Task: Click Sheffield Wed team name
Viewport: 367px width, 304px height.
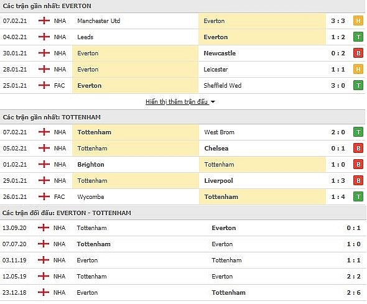Action: click(222, 86)
